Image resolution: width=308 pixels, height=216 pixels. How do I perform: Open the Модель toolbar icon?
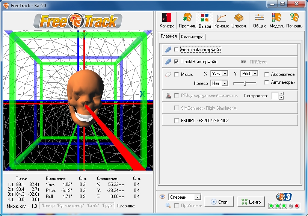[277, 20]
